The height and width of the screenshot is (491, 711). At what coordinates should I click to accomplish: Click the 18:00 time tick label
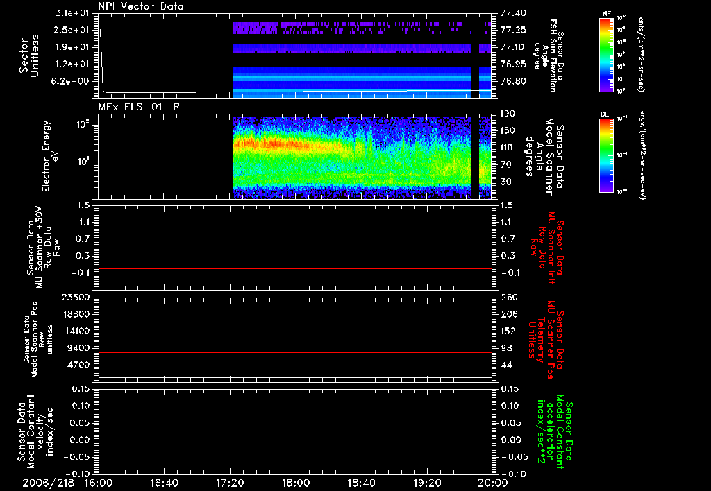click(296, 483)
